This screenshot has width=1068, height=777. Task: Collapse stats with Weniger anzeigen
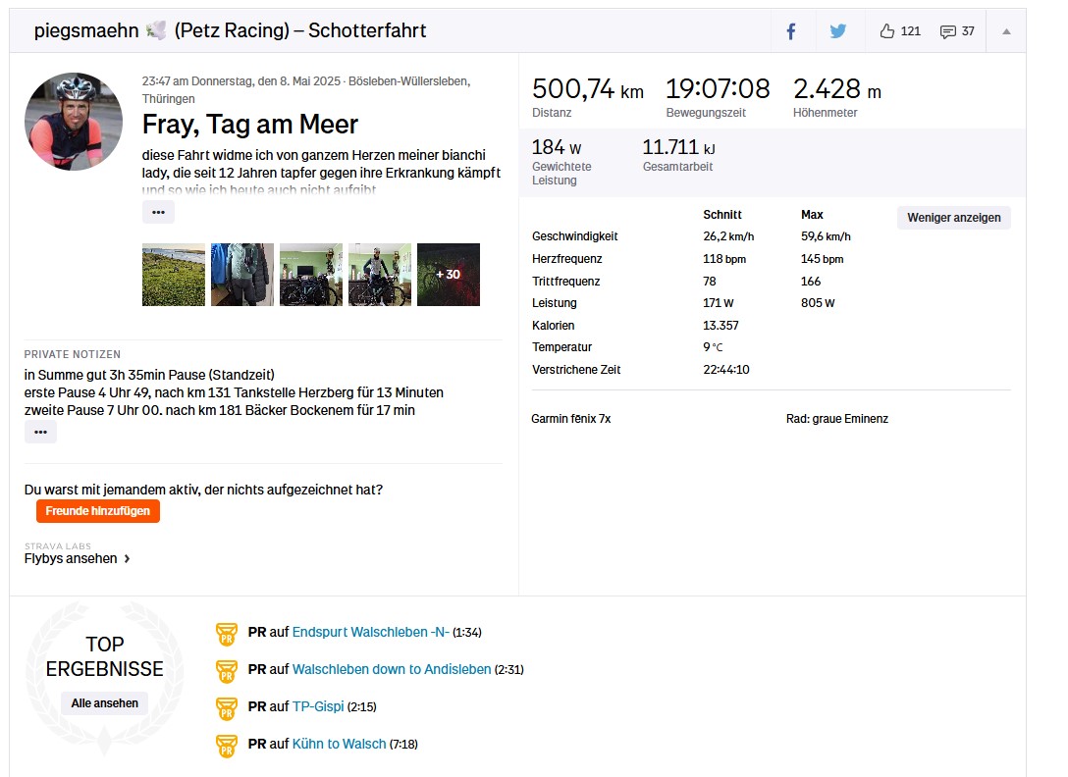point(953,218)
